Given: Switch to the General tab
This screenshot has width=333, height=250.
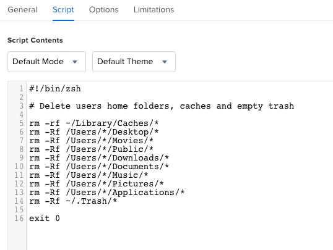Looking at the screenshot, I should click(x=22, y=10).
